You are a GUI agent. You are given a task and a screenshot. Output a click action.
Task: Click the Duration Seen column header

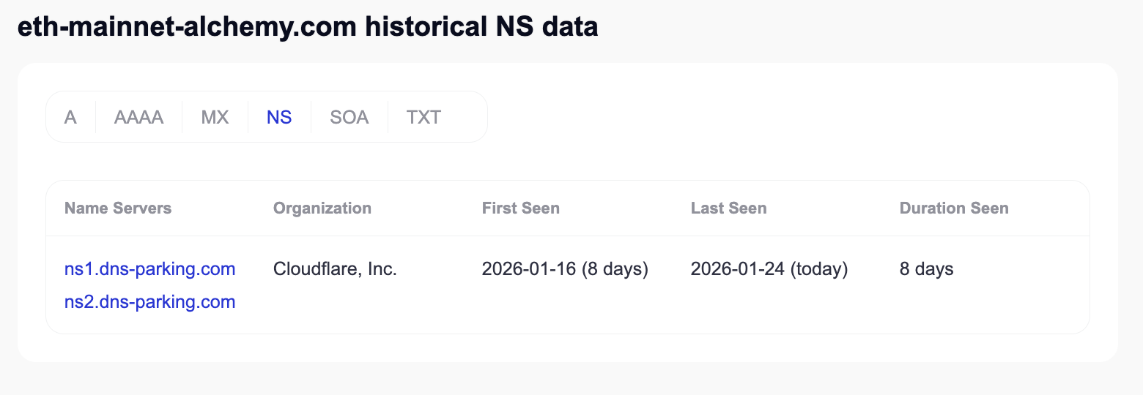click(x=954, y=208)
